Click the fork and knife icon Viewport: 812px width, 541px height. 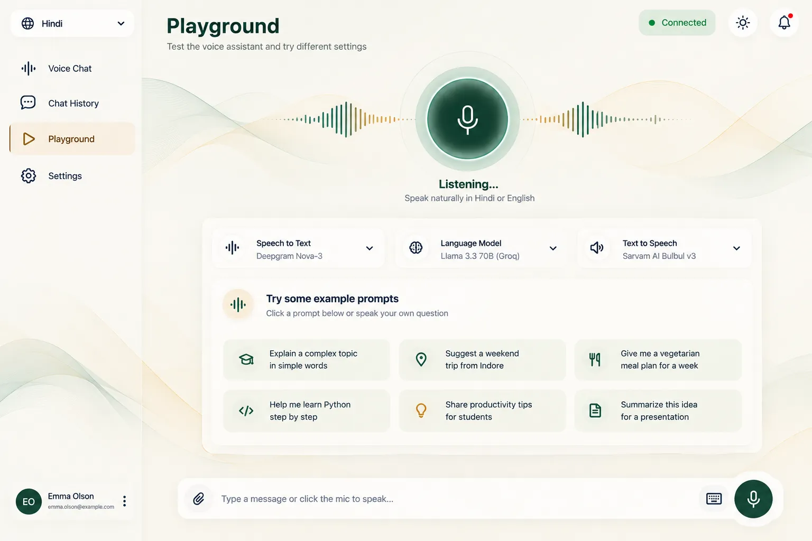coord(595,360)
